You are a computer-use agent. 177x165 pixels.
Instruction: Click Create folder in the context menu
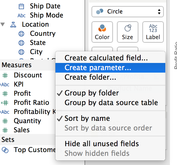[x=90, y=77]
